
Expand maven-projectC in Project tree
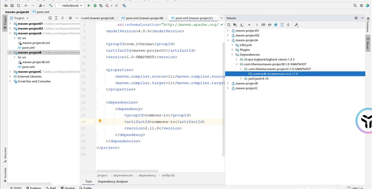pos(10,72)
